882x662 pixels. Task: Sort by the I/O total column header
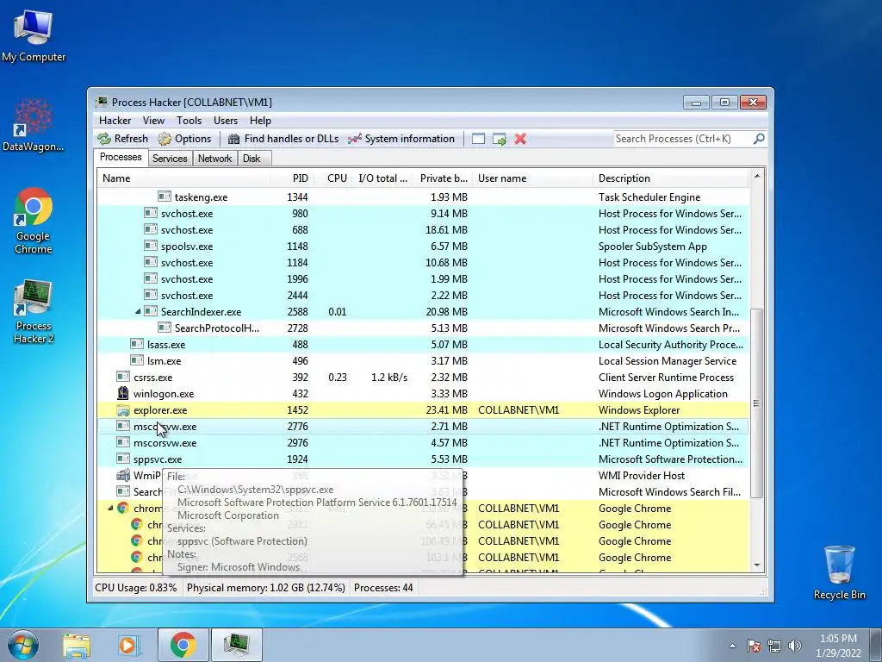[382, 178]
